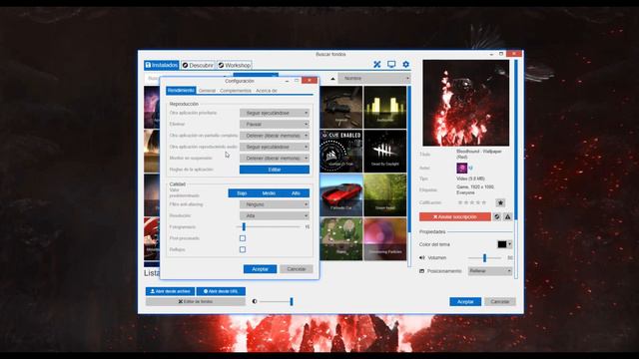This screenshot has width=639, height=359.
Task: Open the Monitor en suspensión dropdown
Action: (x=275, y=158)
